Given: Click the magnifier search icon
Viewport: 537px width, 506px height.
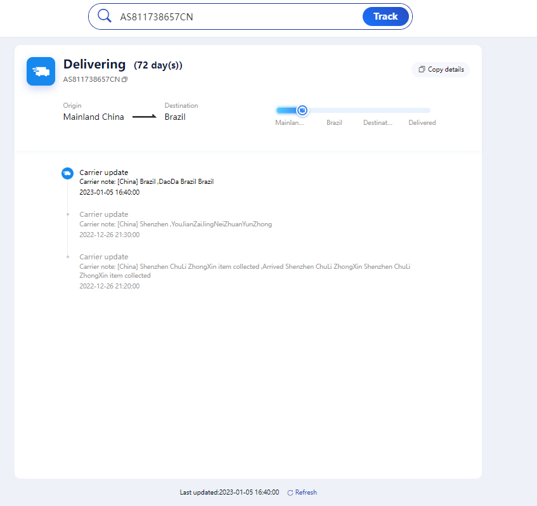Looking at the screenshot, I should pyautogui.click(x=104, y=16).
